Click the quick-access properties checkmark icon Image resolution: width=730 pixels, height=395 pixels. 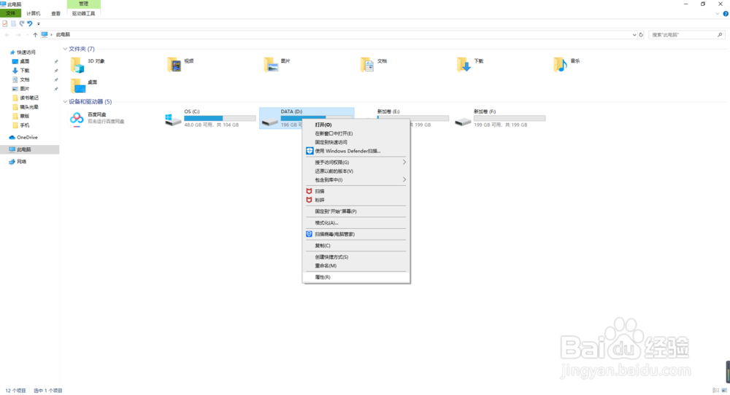(x=4, y=24)
